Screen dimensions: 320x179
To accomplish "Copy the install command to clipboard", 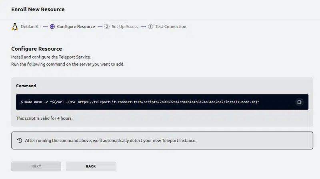I will (x=299, y=102).
